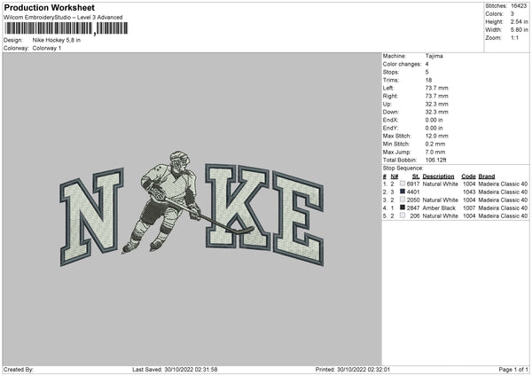Click the Trims value 18
532x376 pixels.
point(428,80)
